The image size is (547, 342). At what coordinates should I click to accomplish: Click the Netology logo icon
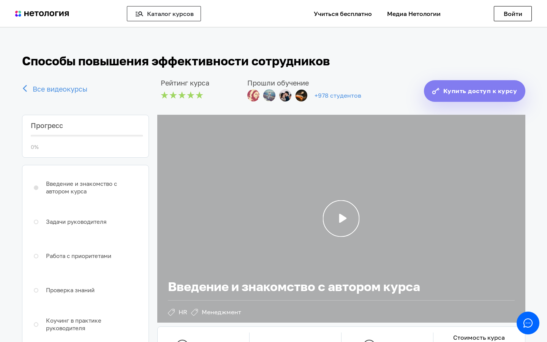tap(18, 14)
